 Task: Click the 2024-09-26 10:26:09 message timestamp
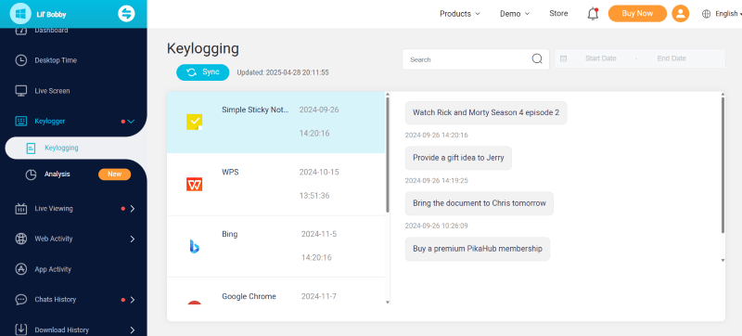436,226
